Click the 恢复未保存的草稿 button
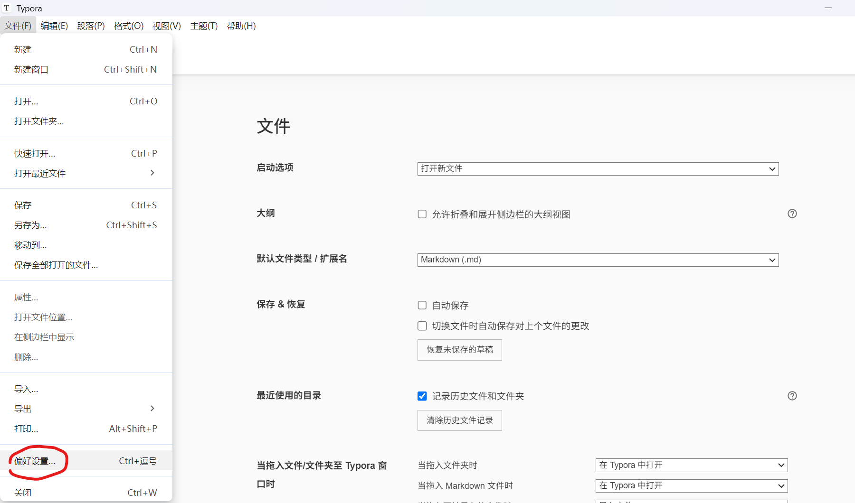 pos(459,350)
